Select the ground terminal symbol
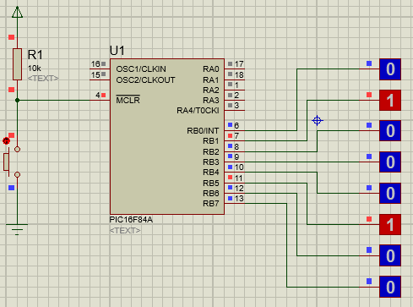 (x=17, y=229)
